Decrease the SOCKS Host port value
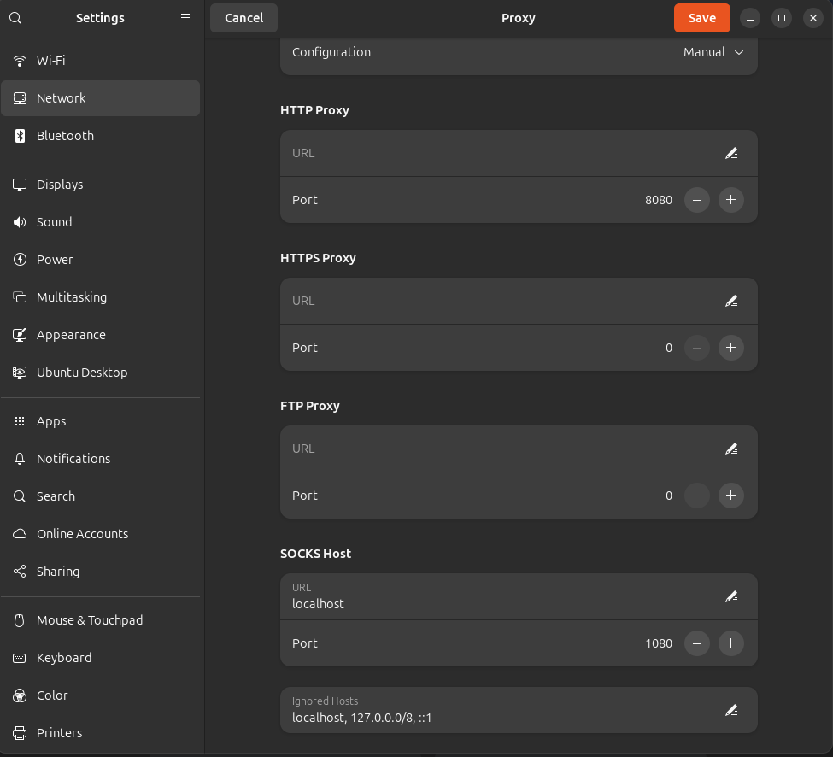The width and height of the screenshot is (833, 757). 697,643
